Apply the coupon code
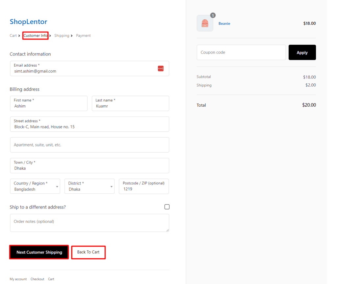The height and width of the screenshot is (284, 337). point(302,53)
